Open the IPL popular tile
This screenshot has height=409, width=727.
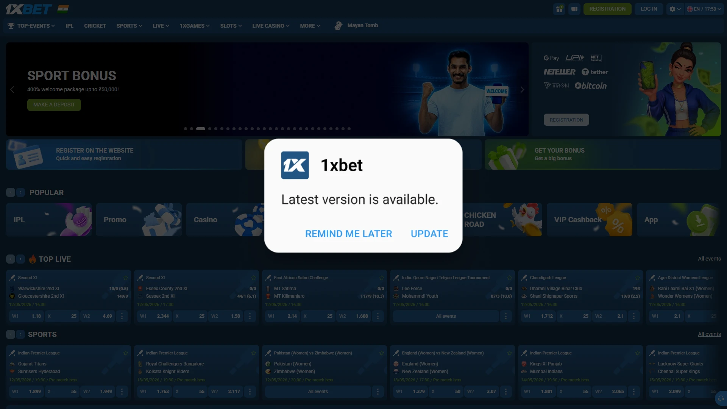point(49,220)
